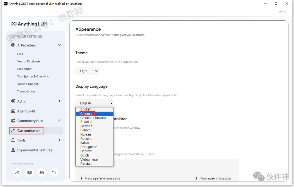Open the support hand icon button
The height and width of the screenshot is (187, 294).
[x=17, y=172]
